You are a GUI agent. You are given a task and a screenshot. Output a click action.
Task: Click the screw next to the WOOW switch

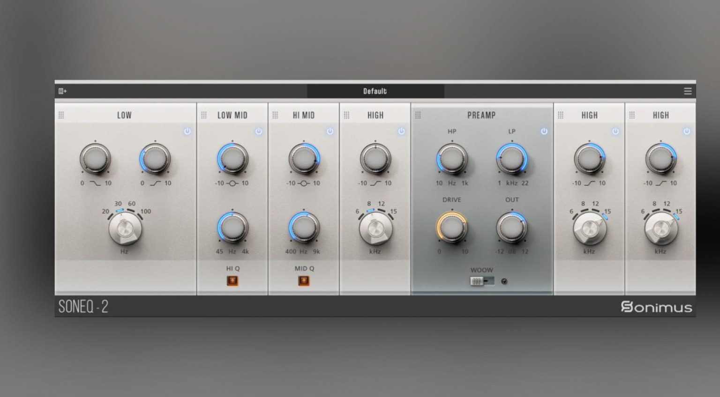point(503,280)
